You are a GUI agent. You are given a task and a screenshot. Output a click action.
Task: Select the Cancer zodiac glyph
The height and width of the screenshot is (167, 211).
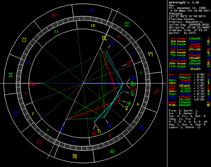pyautogui.click(x=16, y=112)
